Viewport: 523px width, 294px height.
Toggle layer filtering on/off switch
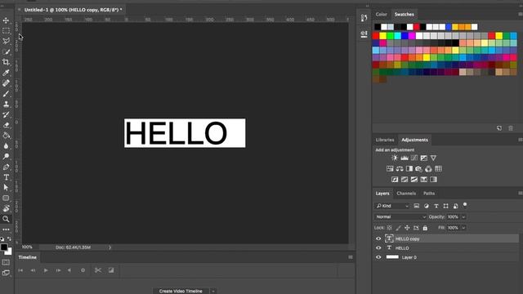[x=465, y=205]
